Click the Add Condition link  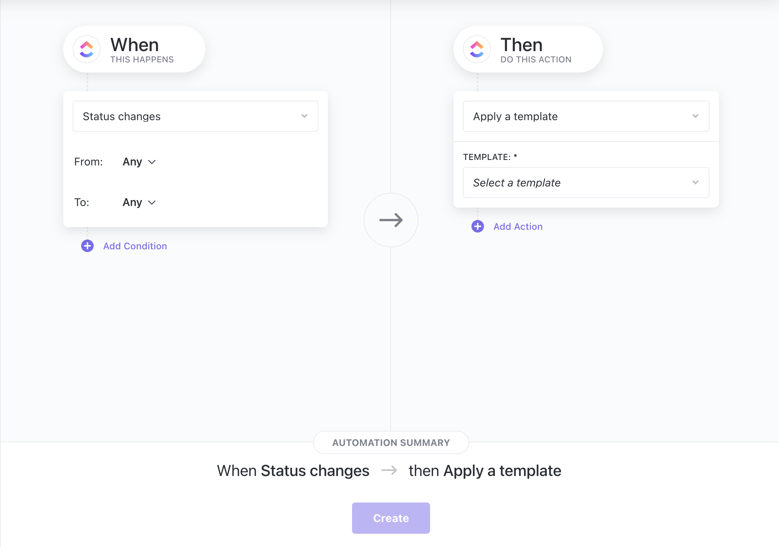pyautogui.click(x=135, y=246)
